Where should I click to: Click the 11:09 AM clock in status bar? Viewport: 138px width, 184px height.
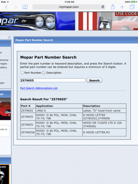69,2
